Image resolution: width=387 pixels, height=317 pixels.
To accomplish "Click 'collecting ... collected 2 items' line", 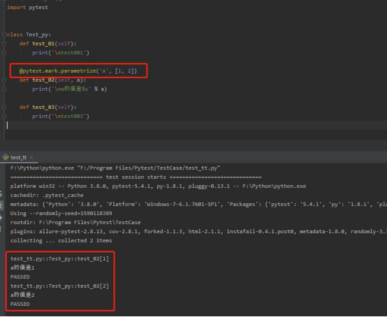I will [x=61, y=240].
